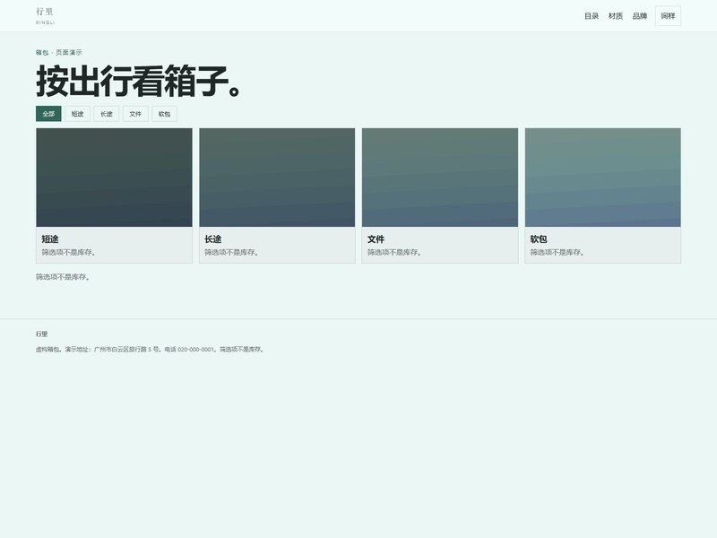The width and height of the screenshot is (717, 538).
Task: Open the 软包 card image
Action: [x=602, y=178]
